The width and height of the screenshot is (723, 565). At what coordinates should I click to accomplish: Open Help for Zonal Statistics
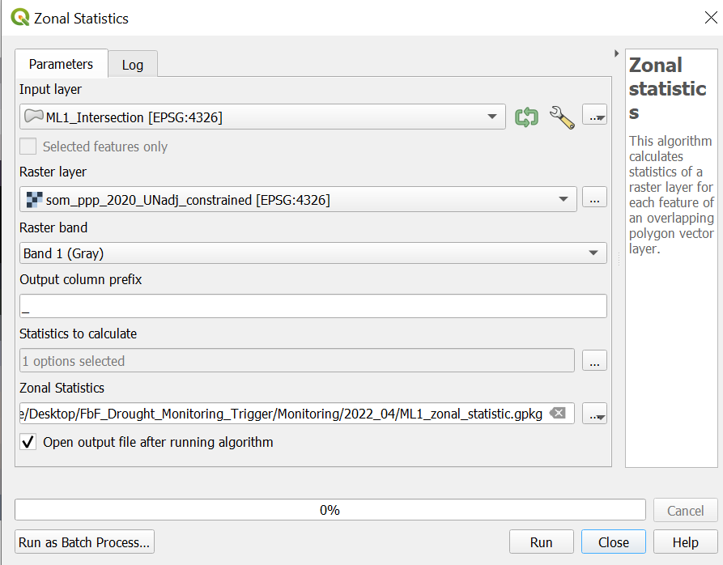pyautogui.click(x=685, y=542)
